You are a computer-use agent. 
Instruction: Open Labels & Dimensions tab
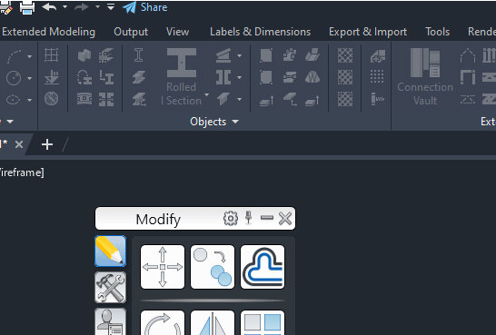[260, 32]
